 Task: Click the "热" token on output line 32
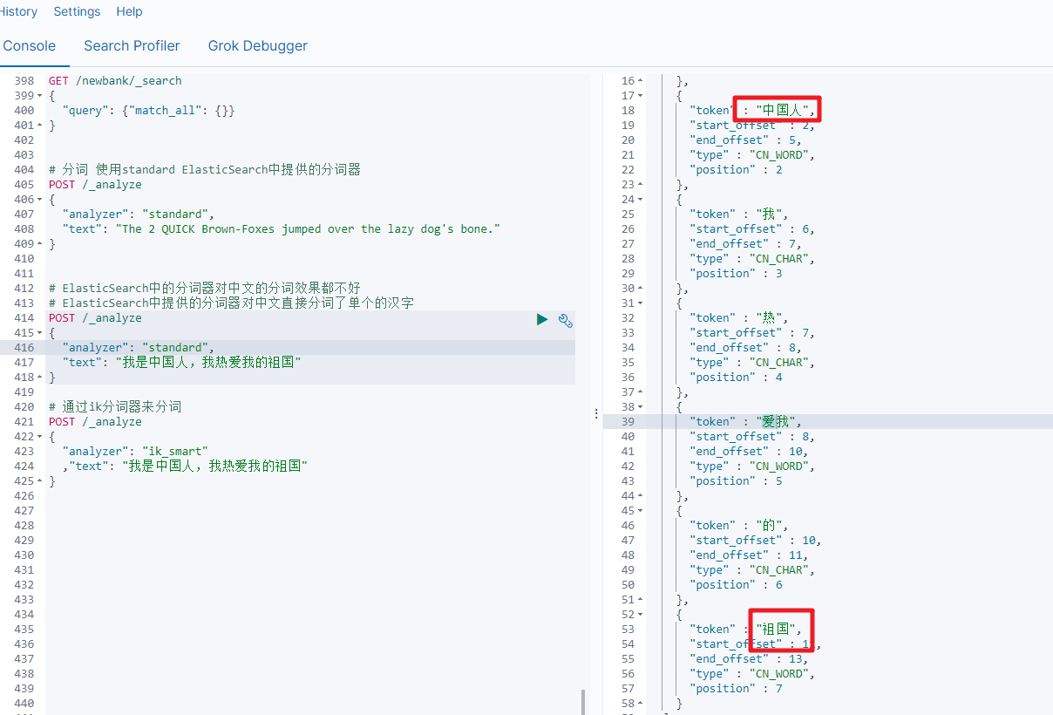coord(769,318)
